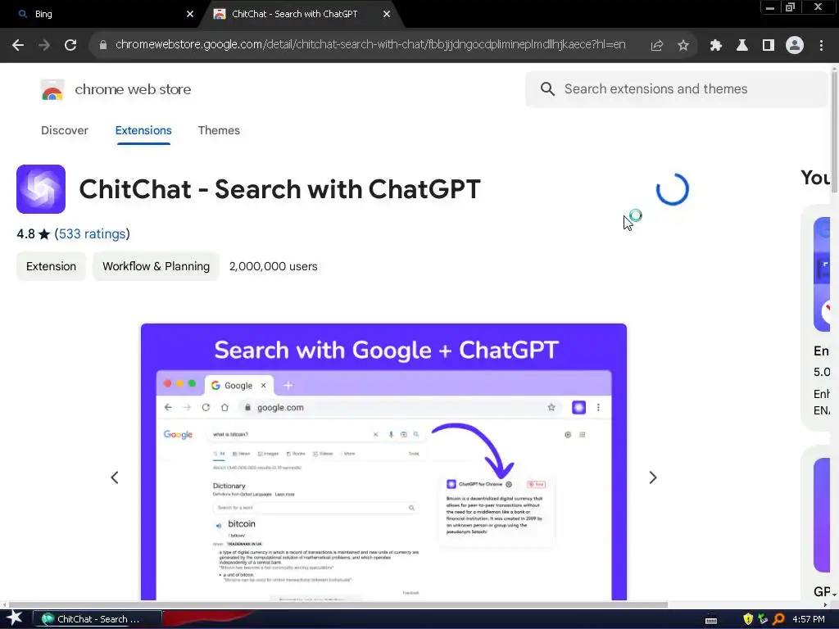Close the Bing tab

click(190, 15)
